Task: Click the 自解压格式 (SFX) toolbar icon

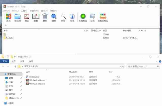Action: (x=103, y=18)
